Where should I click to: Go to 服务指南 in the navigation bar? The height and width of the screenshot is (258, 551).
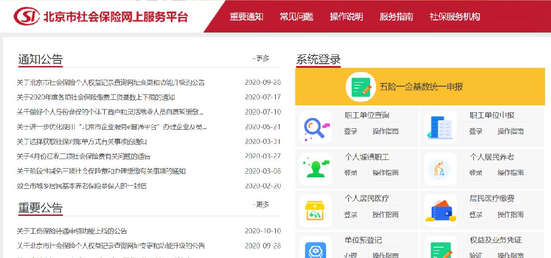pos(396,17)
